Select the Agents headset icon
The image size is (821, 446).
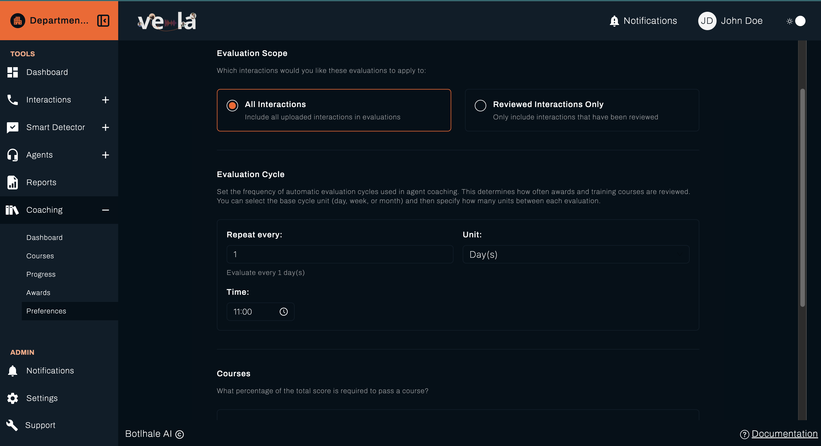12,155
